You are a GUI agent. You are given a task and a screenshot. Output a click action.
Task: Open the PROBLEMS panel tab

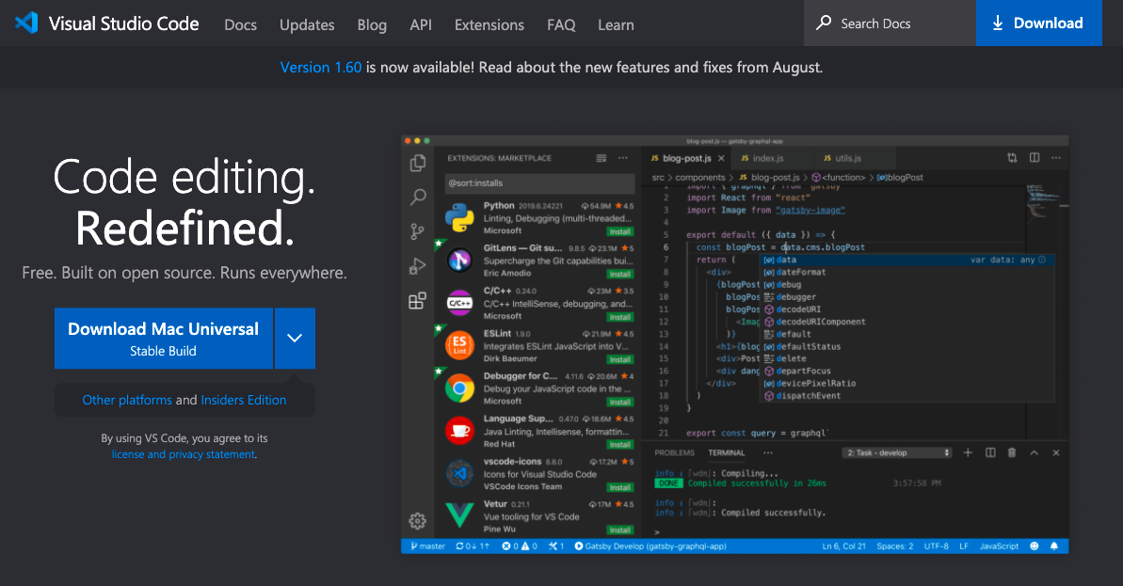point(675,453)
